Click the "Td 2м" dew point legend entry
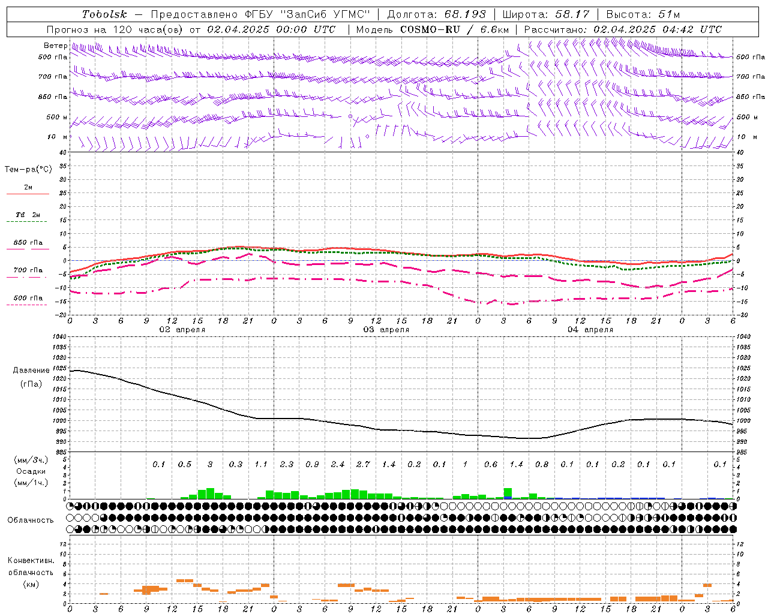The height and width of the screenshot is (614, 768). coord(28,215)
